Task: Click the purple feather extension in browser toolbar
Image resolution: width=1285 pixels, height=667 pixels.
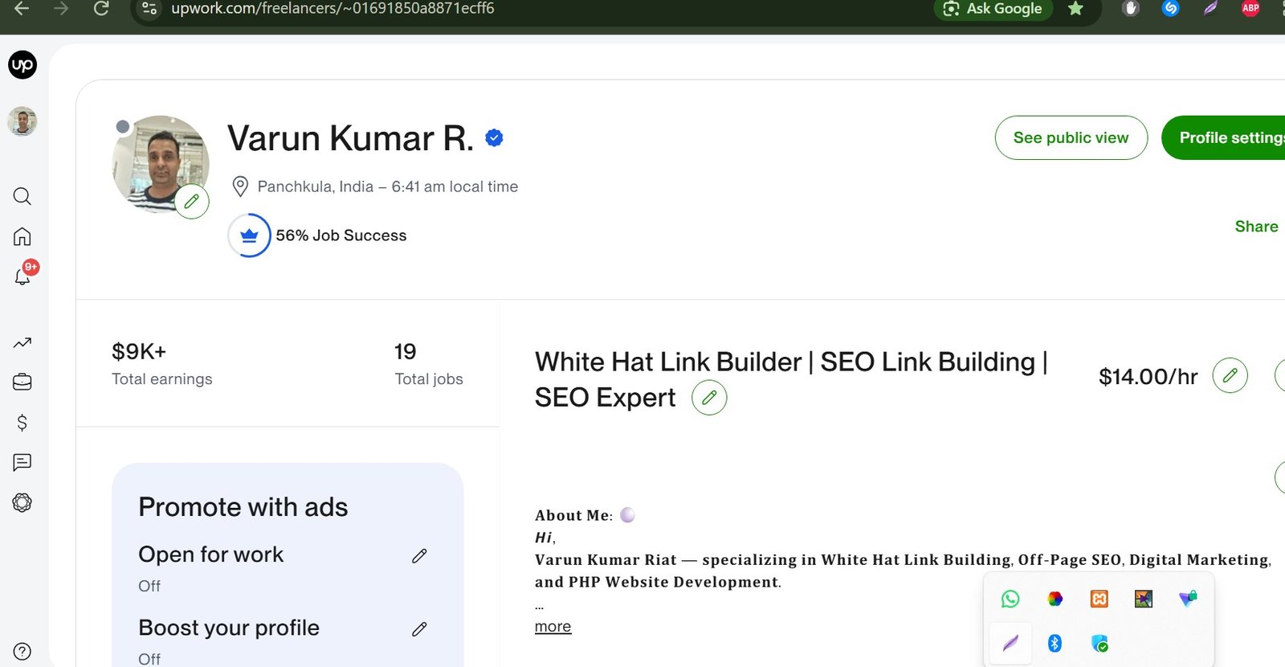Action: pos(1210,9)
